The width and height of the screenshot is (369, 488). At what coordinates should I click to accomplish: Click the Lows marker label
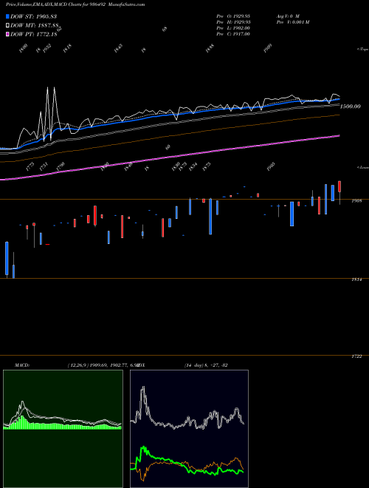(x=362, y=167)
